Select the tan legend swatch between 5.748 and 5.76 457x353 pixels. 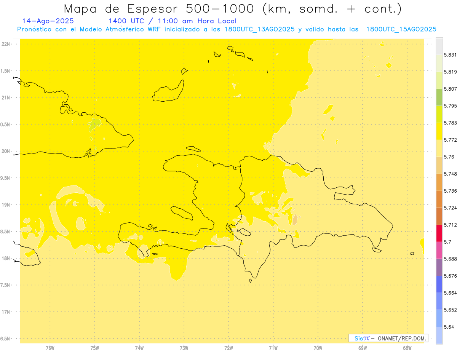(439, 165)
